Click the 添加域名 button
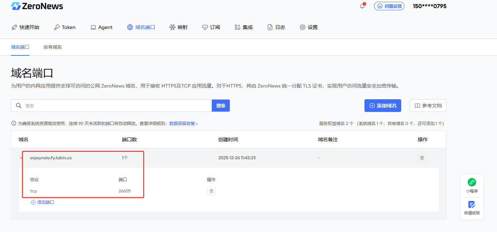This screenshot has height=232, width=497. pos(382,106)
